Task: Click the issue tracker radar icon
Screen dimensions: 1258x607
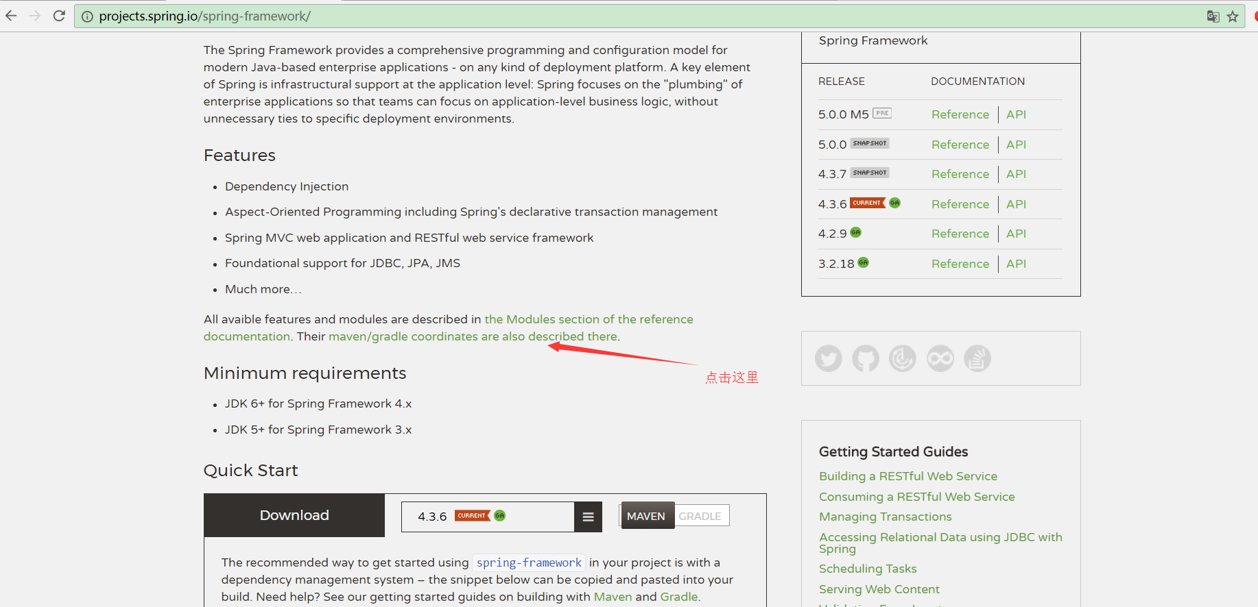Action: tap(903, 358)
